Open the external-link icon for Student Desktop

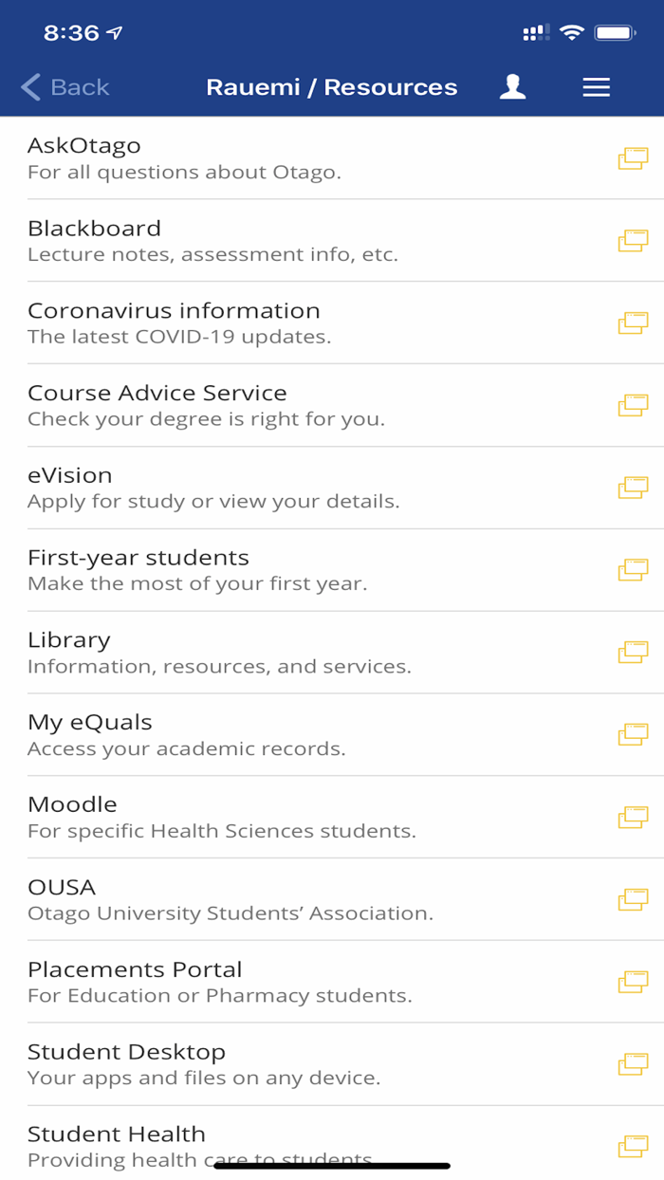pos(632,1064)
